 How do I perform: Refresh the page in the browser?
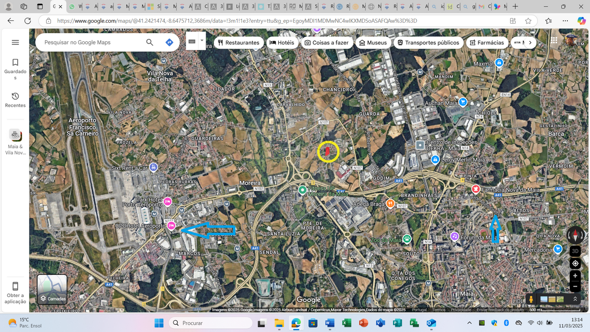pyautogui.click(x=28, y=21)
